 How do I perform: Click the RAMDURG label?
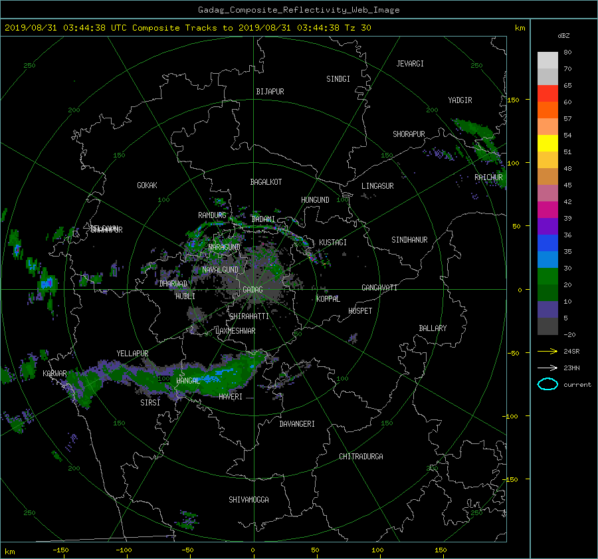pos(212,215)
